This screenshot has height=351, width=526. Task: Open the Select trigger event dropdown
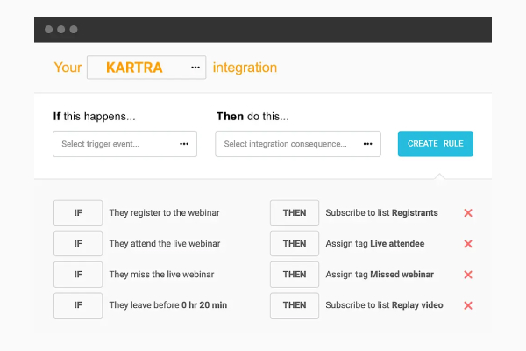124,144
